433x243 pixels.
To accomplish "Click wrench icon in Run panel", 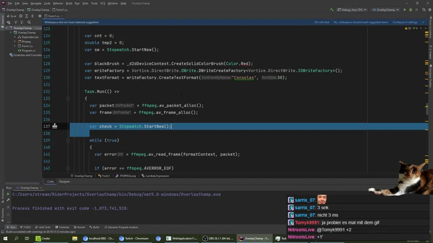I will click(x=8, y=200).
